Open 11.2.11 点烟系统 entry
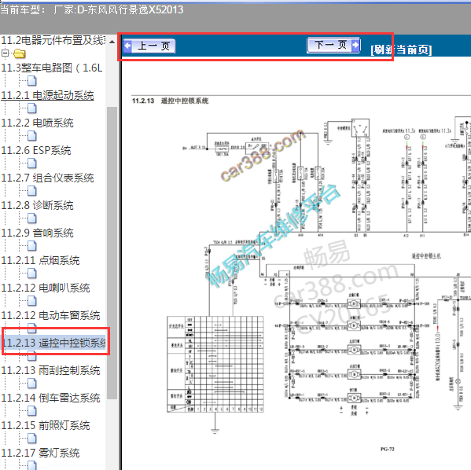 click(x=40, y=260)
